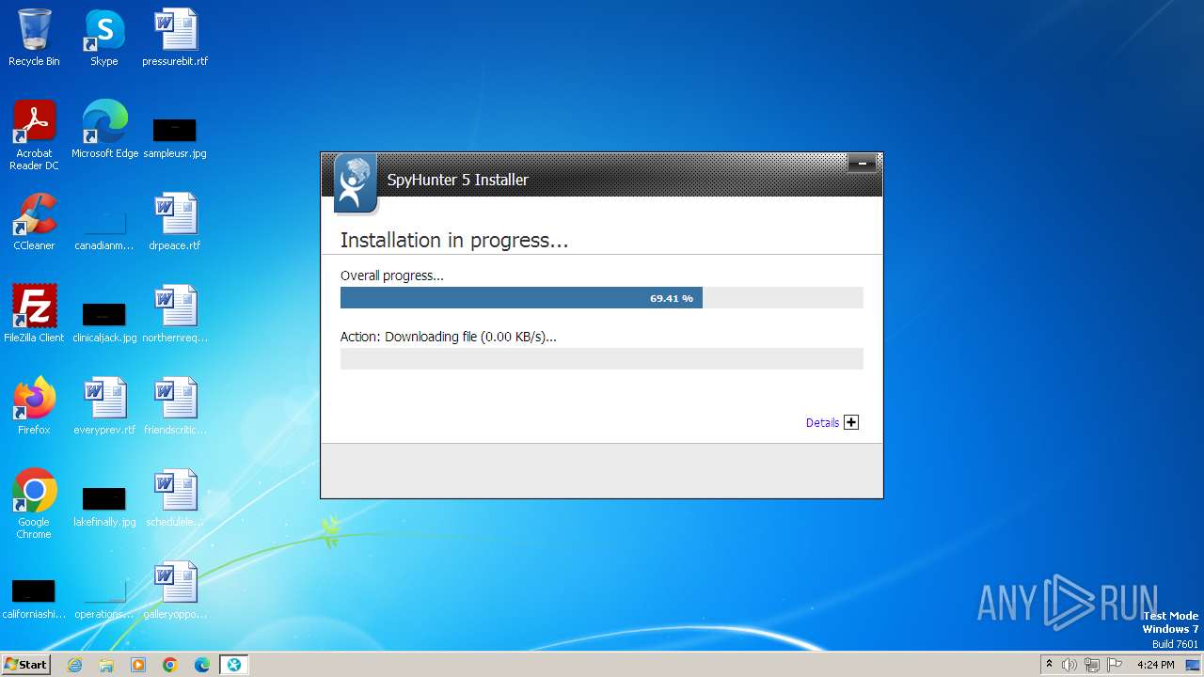Viewport: 1204px width, 677px height.
Task: Select northernreq... document icon
Action: pos(175,315)
